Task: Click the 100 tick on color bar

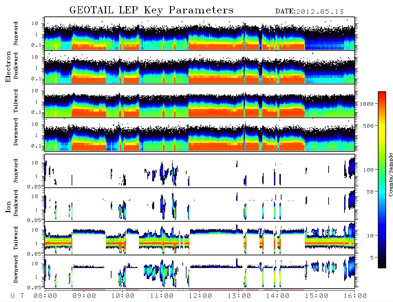Action: point(368,170)
